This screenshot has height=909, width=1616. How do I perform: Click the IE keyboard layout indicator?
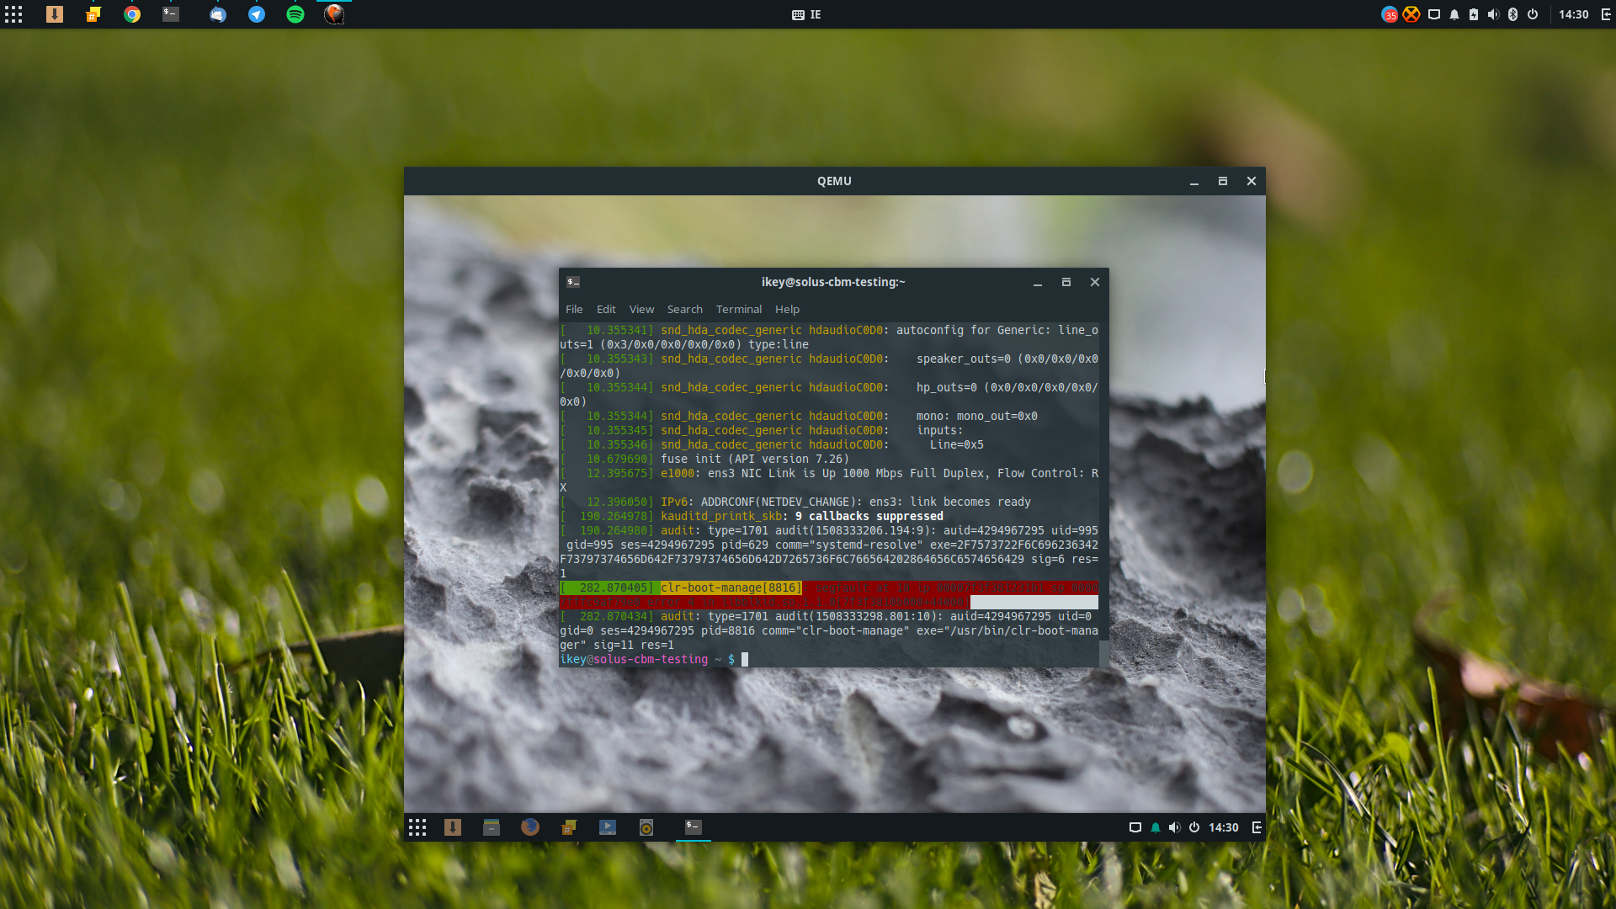click(x=806, y=14)
